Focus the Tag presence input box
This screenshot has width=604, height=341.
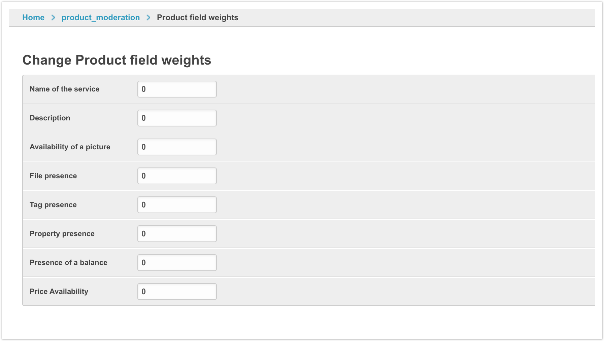pos(177,205)
